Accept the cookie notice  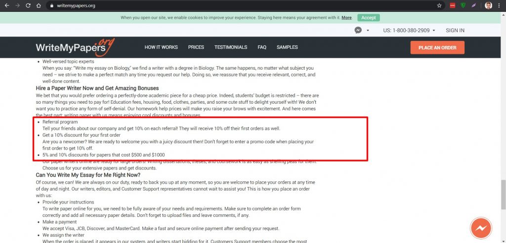[x=369, y=18]
